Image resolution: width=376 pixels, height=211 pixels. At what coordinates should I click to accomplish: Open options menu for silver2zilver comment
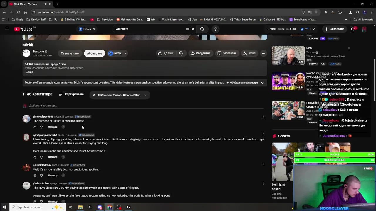(263, 183)
